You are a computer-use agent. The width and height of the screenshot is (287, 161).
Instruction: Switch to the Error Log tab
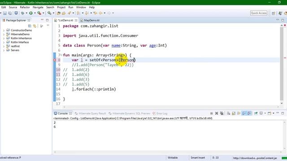click(x=160, y=113)
